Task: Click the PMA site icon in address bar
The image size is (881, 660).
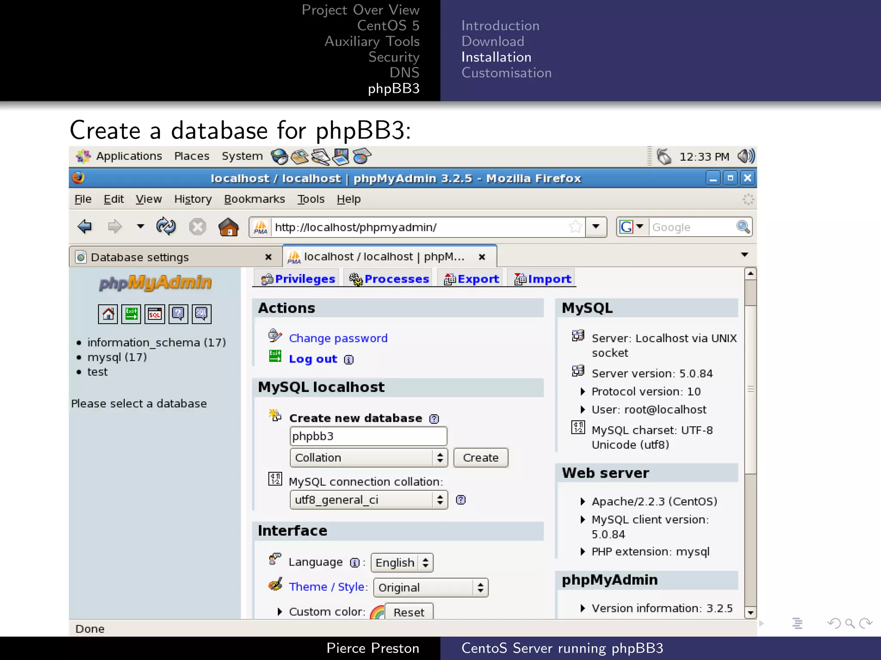Action: pos(260,227)
